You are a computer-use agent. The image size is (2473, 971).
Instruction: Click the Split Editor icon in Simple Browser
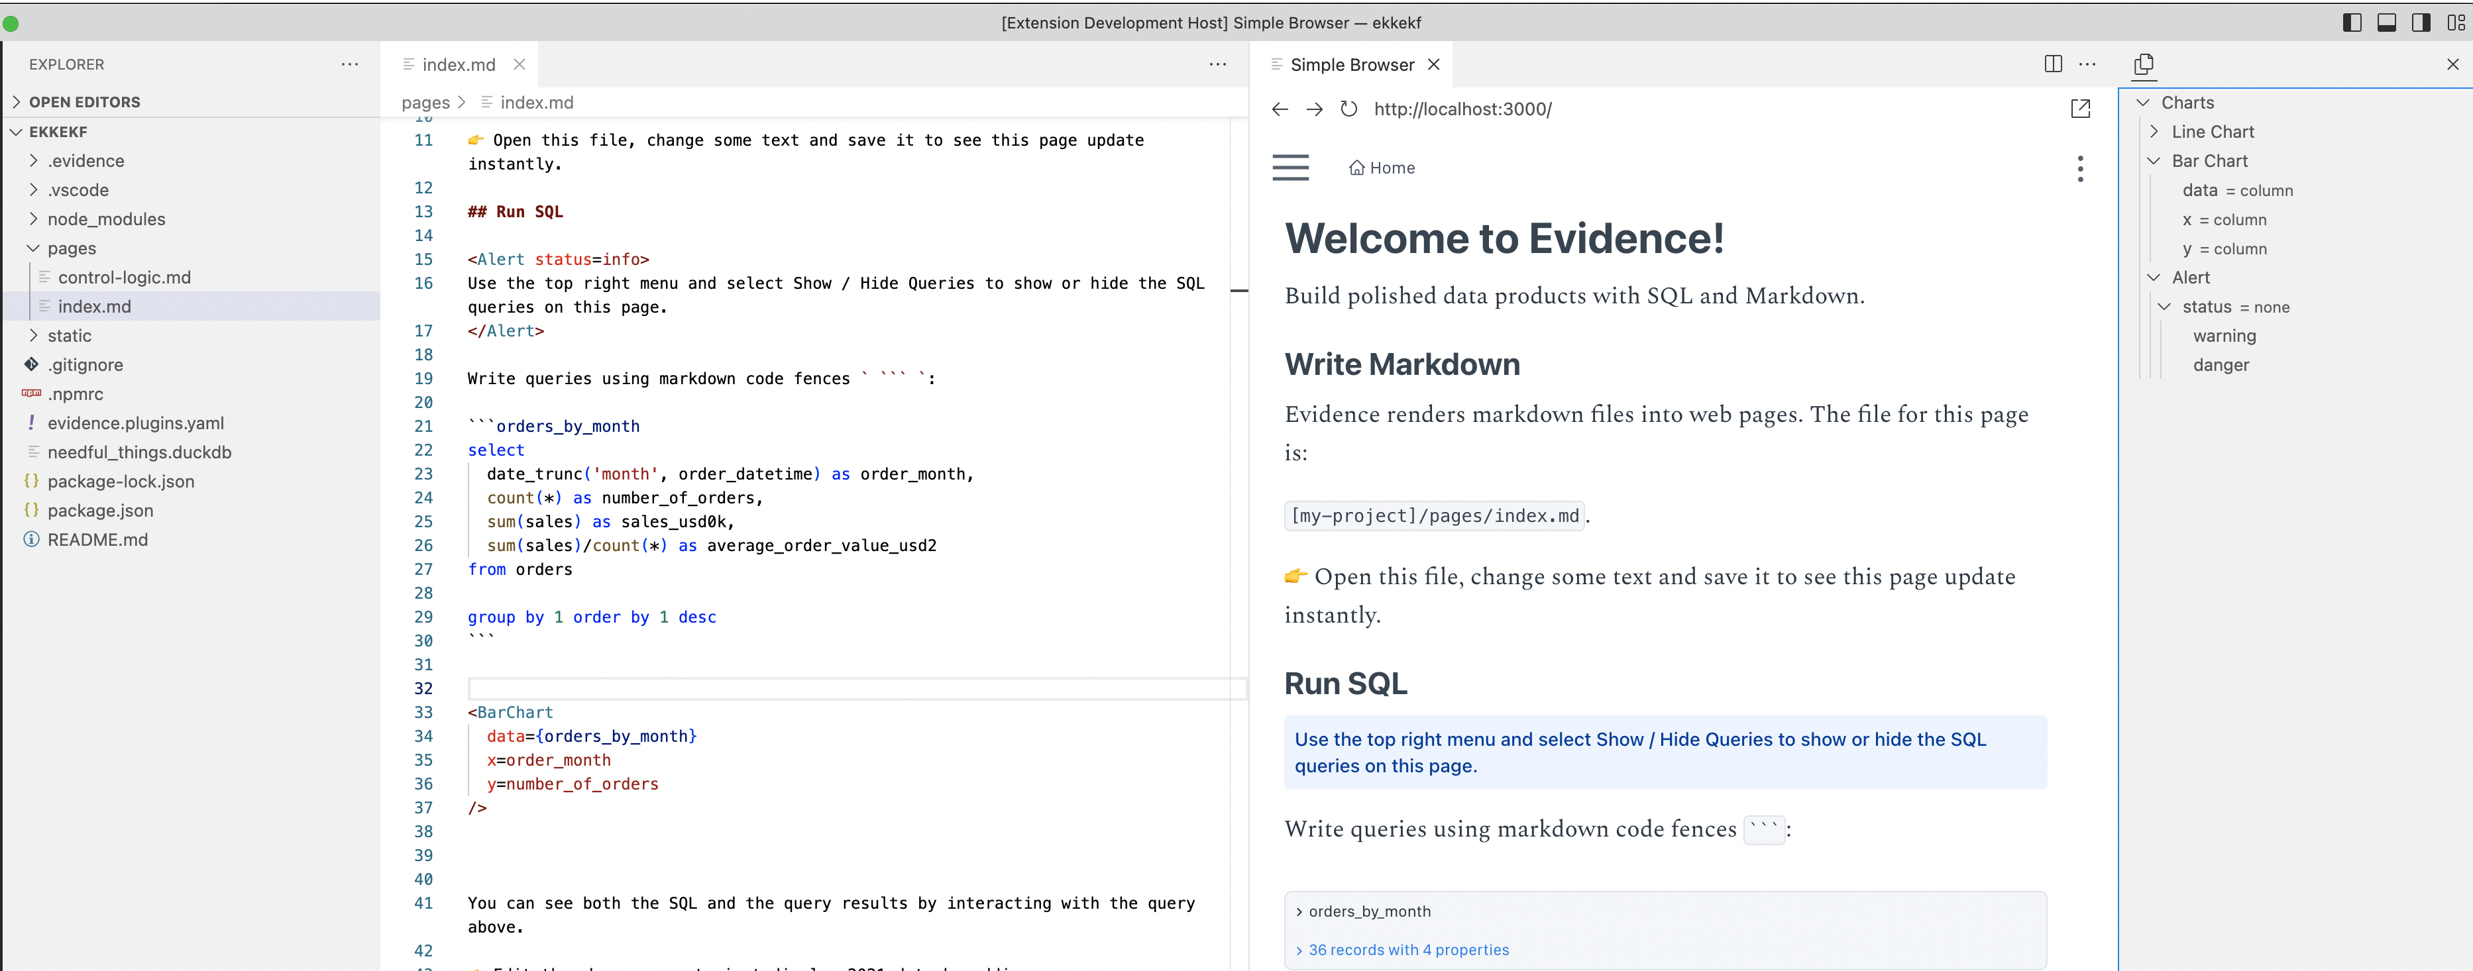[2052, 64]
